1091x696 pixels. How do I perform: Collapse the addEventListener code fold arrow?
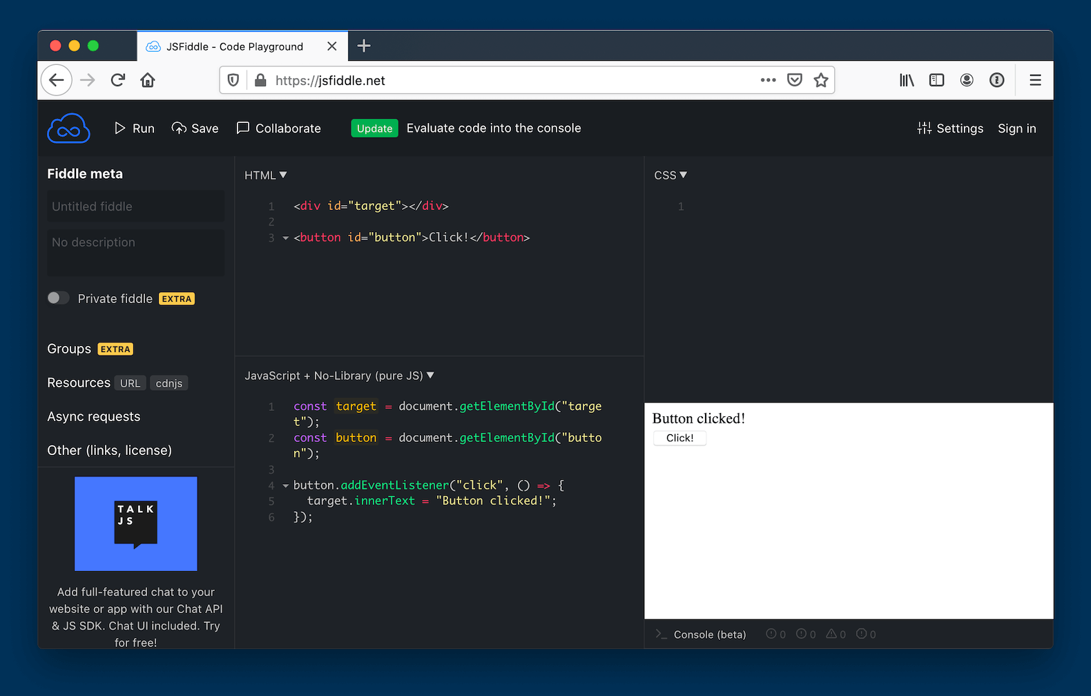tap(285, 486)
